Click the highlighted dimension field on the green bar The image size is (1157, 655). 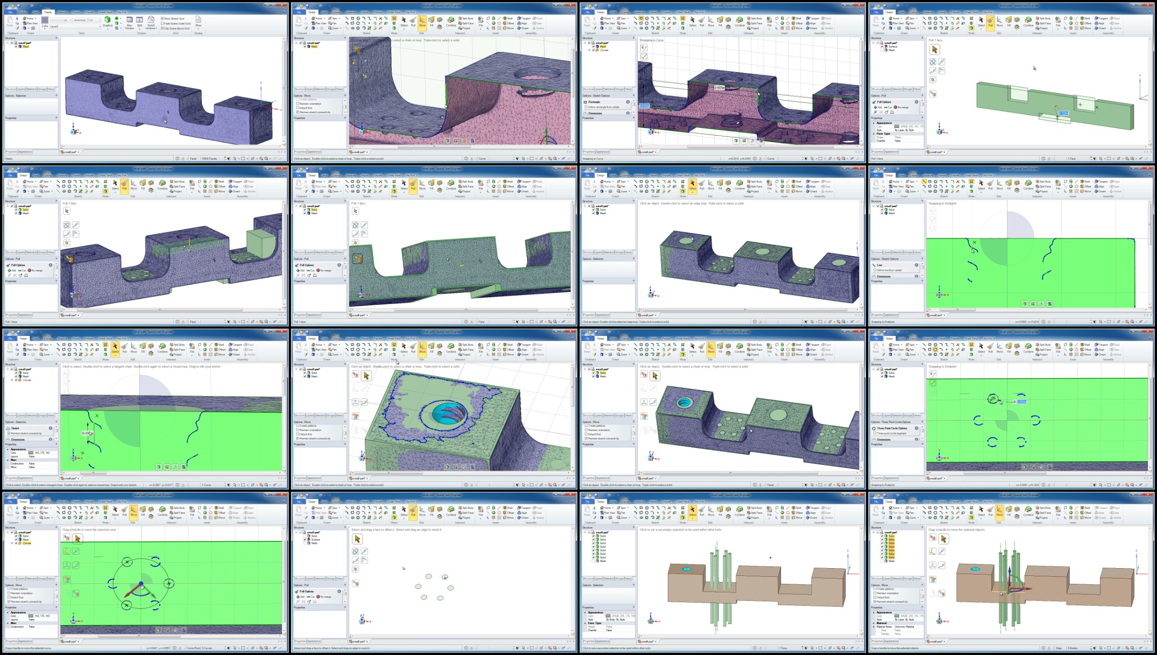1063,113
